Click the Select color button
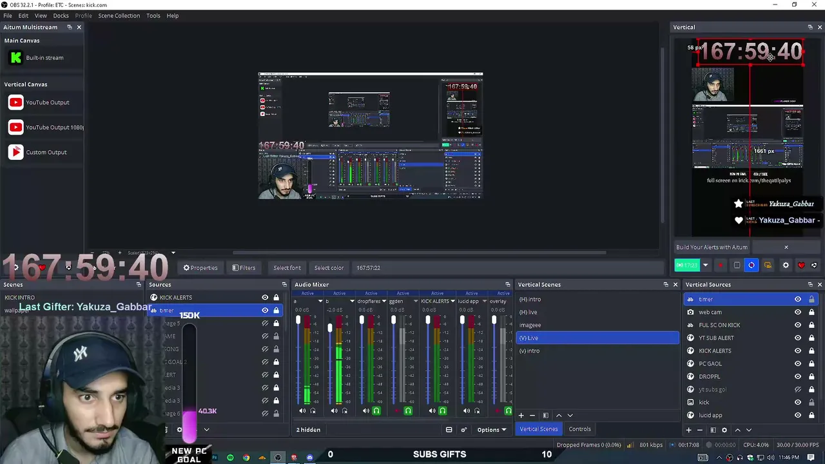The image size is (825, 464). click(329, 268)
